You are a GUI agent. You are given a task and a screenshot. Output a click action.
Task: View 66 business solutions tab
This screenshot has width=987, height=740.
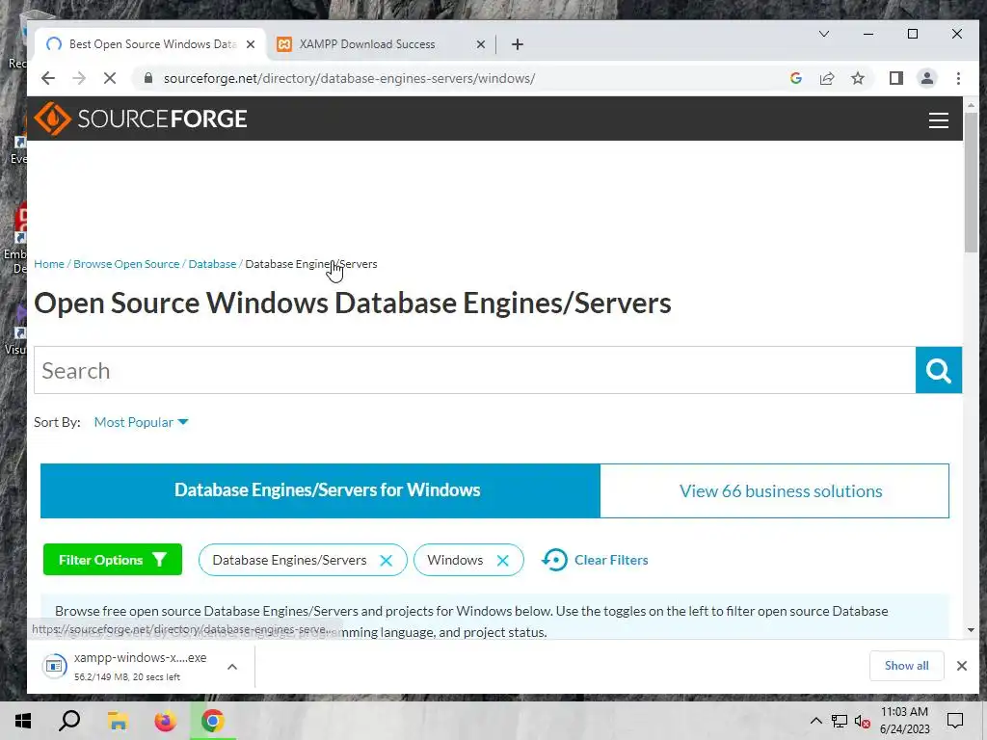(775, 490)
